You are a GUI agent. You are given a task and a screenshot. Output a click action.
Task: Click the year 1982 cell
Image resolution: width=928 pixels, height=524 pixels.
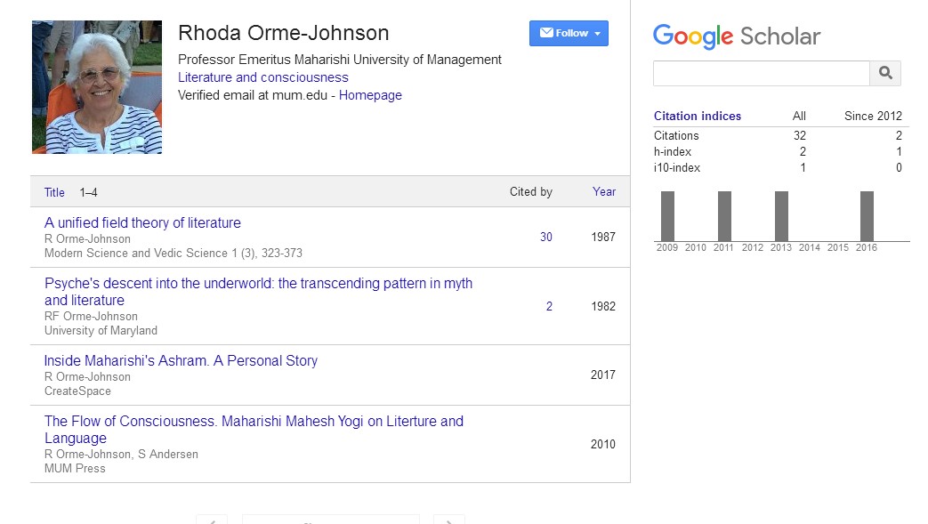603,306
